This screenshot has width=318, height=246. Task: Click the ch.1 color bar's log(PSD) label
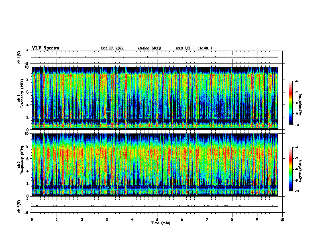[x=301, y=105]
